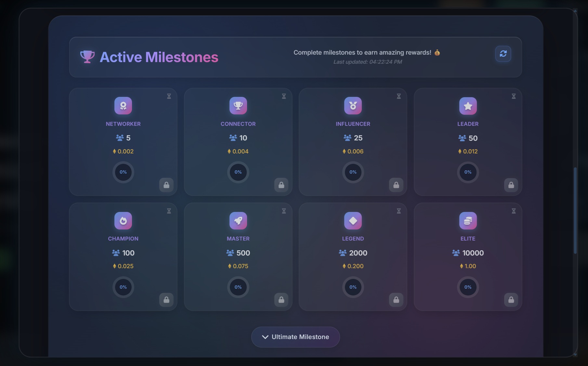This screenshot has height=366, width=588.
Task: Click the hourglass icon on Master card
Action: [x=284, y=211]
